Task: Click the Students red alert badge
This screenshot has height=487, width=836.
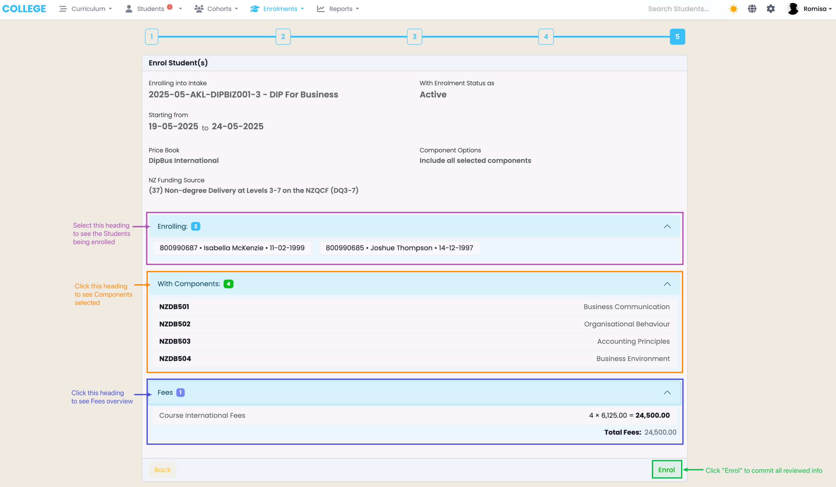Action: coord(170,7)
